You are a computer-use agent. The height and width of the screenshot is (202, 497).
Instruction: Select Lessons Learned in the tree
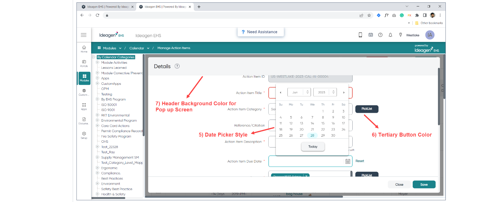coord(114,68)
